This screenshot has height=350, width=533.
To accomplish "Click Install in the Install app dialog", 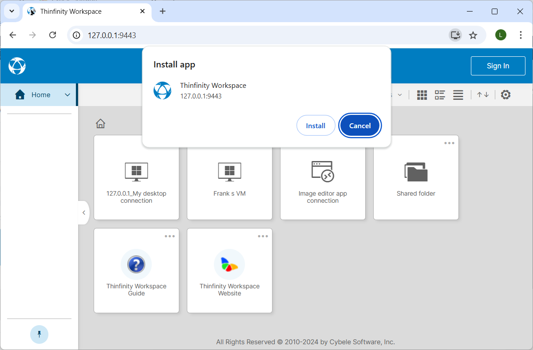I will (316, 126).
